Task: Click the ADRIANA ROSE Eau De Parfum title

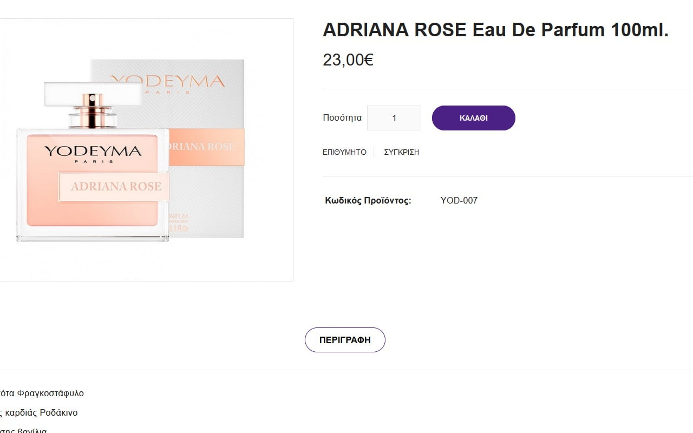Action: click(495, 30)
